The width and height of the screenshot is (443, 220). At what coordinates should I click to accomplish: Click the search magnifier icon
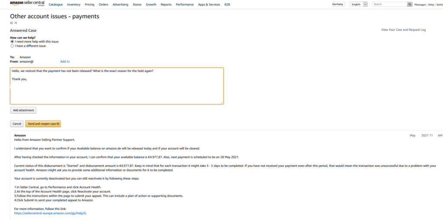click(x=410, y=4)
